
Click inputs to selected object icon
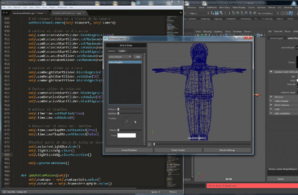[282, 13]
